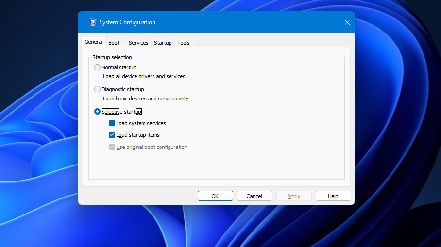Viewport: 441px width, 247px height.
Task: Toggle the Load system services checkbox
Action: pos(112,123)
